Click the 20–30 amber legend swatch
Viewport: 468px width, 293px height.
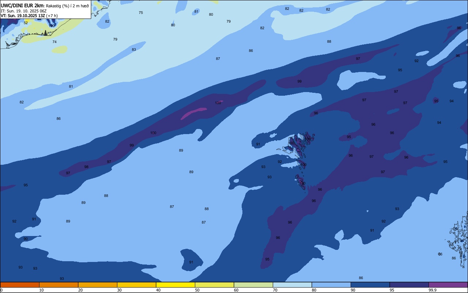(x=98, y=285)
